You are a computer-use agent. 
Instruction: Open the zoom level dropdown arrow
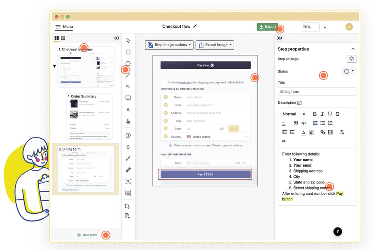coord(325,27)
